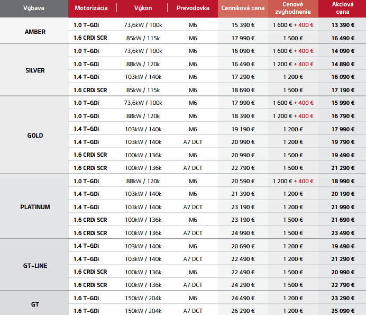The height and width of the screenshot is (315, 366).
Task: Click the Cenníková cena column header
Action: tap(243, 8)
